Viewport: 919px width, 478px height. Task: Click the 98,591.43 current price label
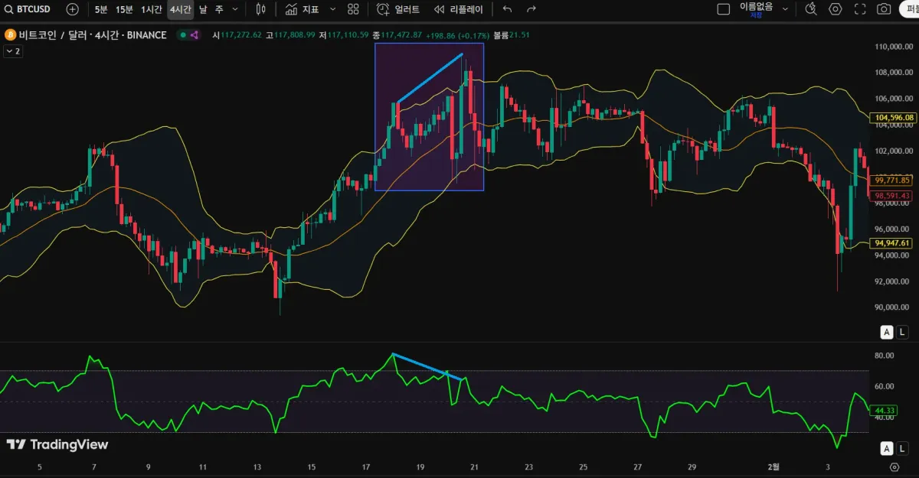pos(892,195)
